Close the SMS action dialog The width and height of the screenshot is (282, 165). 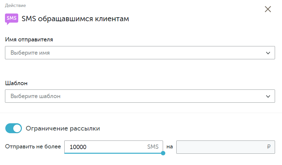point(268,9)
